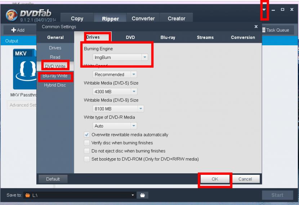The image size is (299, 205).
Task: Open Hybrid Disc settings in sidebar
Action: [x=55, y=85]
